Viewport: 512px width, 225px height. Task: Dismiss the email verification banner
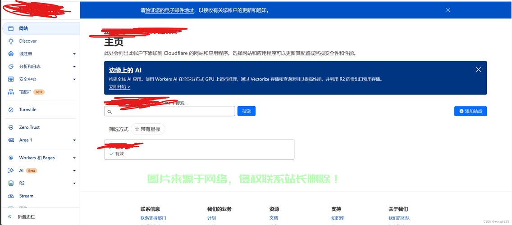[x=448, y=10]
